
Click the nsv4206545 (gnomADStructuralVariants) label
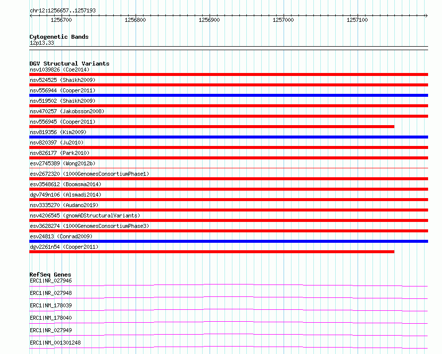(x=85, y=215)
